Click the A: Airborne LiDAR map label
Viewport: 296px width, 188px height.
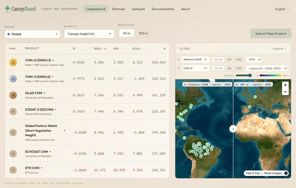click(207, 84)
